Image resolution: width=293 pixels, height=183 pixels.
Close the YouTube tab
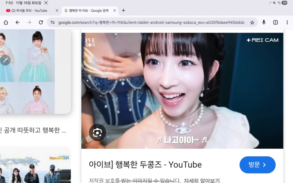[57, 11]
